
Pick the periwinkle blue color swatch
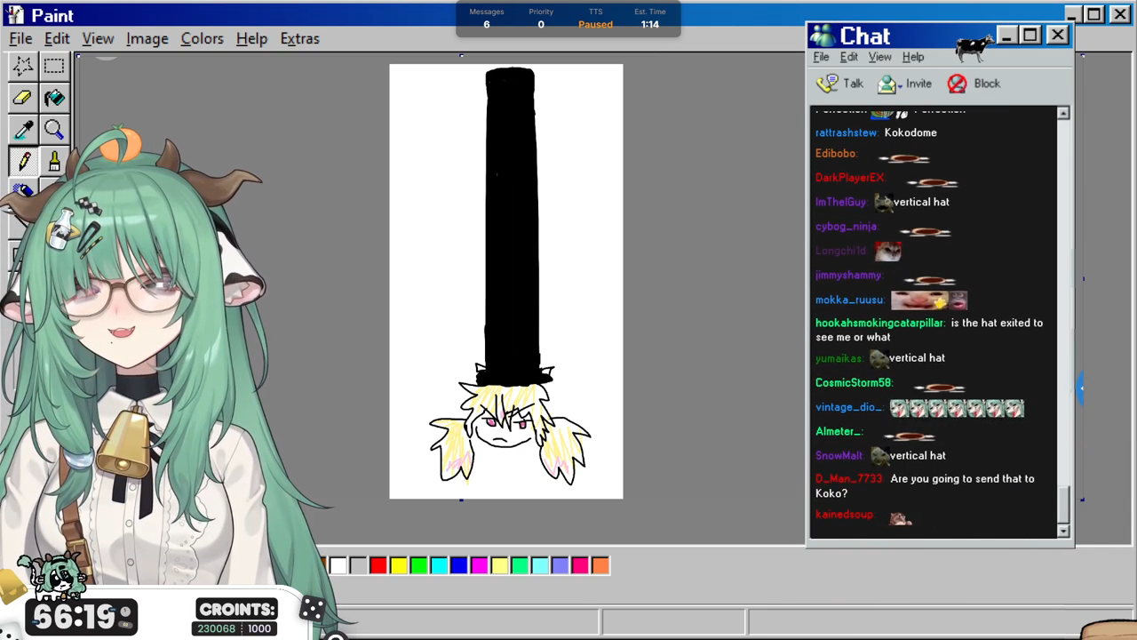coord(560,565)
